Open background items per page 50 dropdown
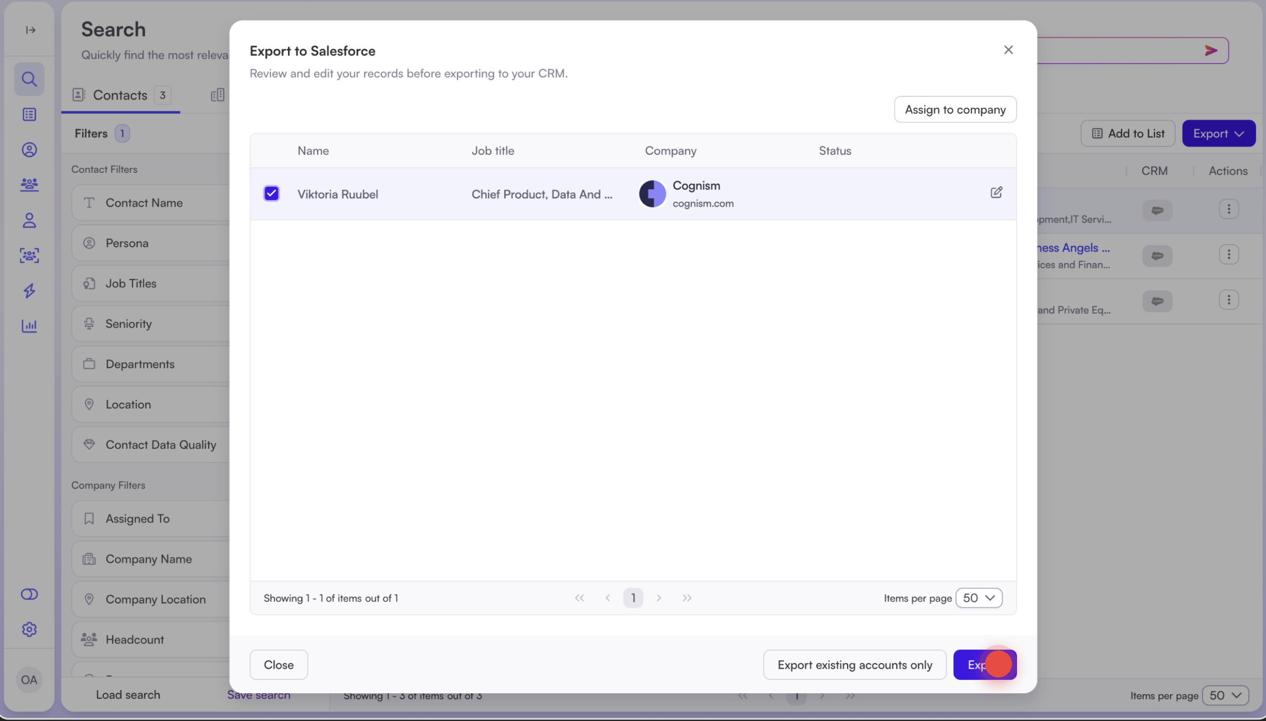The width and height of the screenshot is (1266, 721). [x=1225, y=695]
